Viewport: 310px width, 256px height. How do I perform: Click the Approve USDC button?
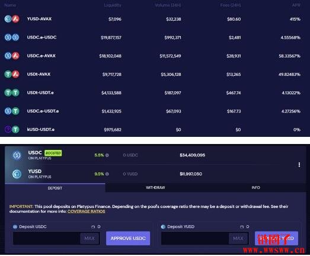128,238
